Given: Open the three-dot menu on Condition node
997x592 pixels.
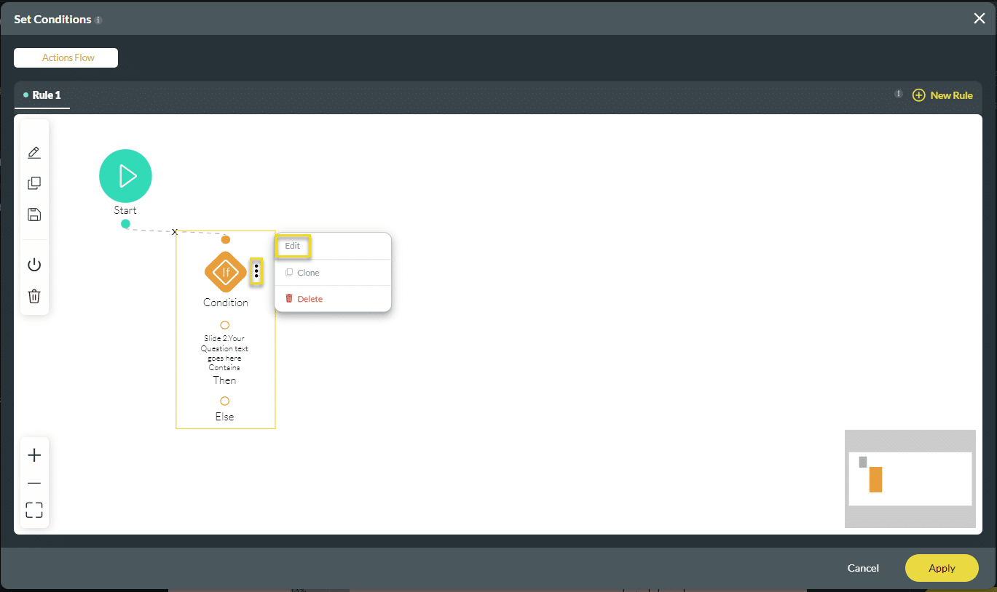Looking at the screenshot, I should click(256, 272).
